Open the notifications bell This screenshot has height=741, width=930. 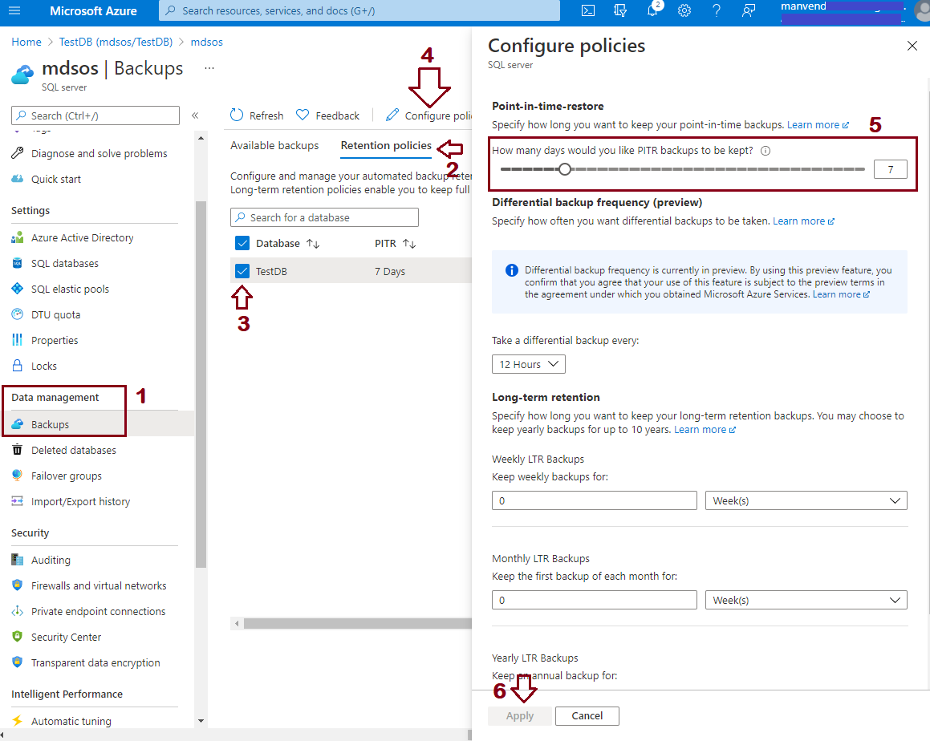point(652,10)
